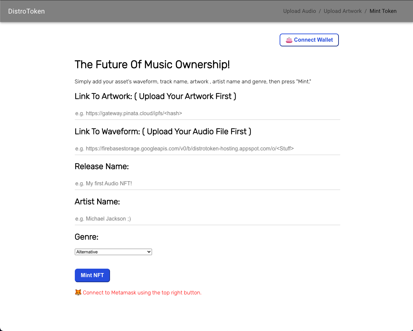Click the fox Metamask icon
Screen dimensions: 413x331
point(78,292)
